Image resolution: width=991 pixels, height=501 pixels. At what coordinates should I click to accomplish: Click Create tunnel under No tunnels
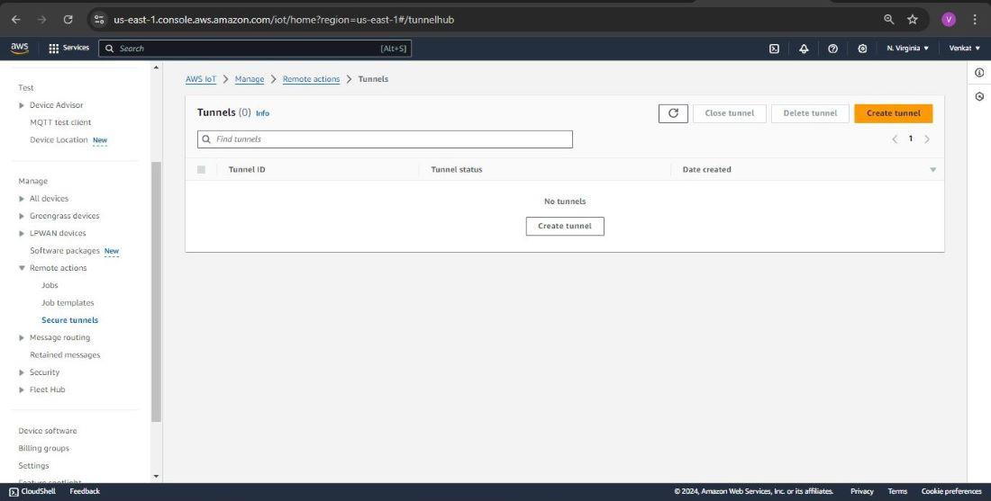coord(565,226)
